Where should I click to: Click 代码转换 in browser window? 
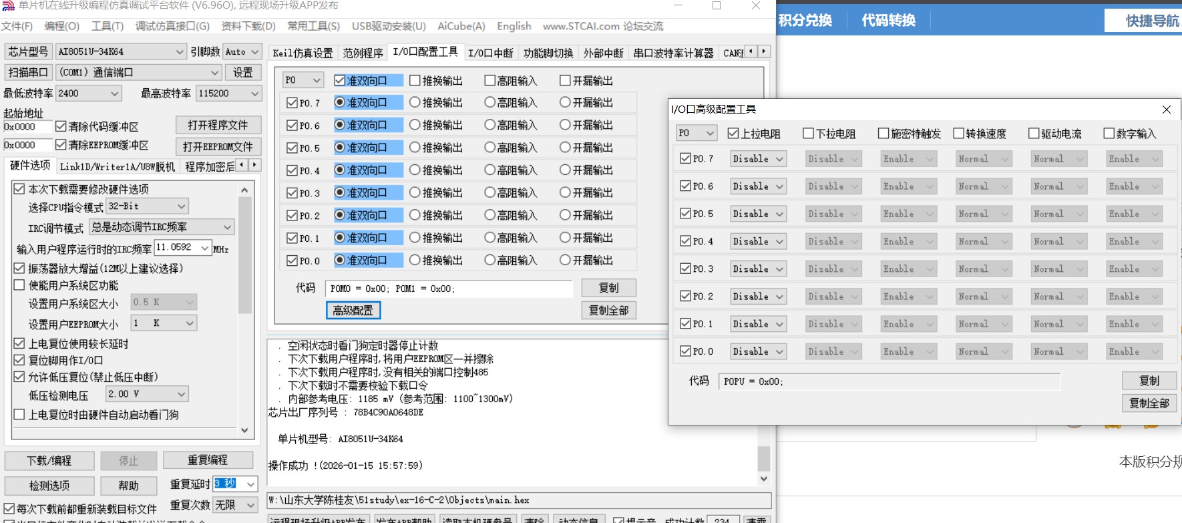[x=888, y=20]
